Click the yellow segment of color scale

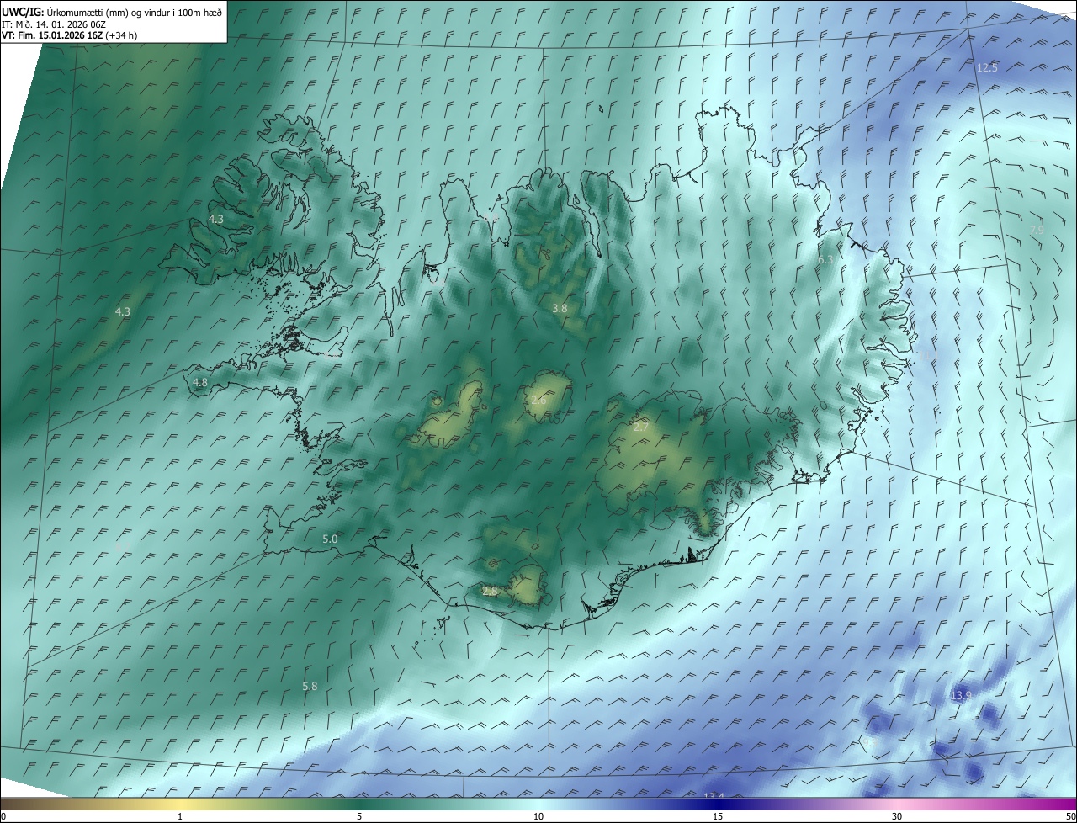click(x=181, y=804)
